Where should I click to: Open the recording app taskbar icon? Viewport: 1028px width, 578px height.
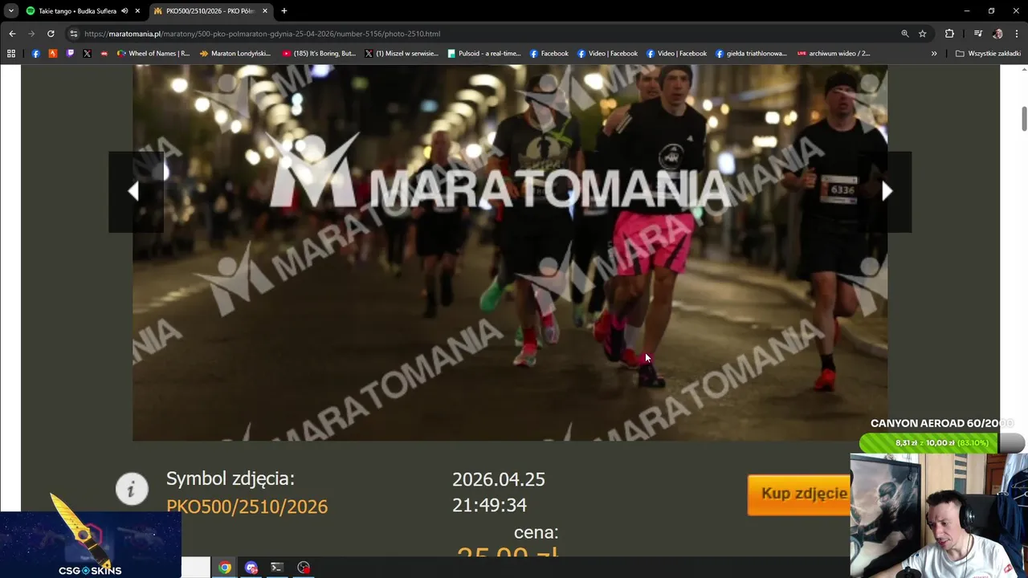click(x=304, y=568)
